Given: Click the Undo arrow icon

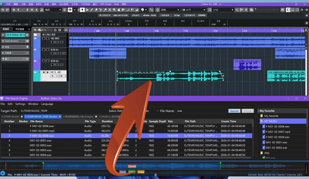Looking at the screenshot, I should coord(3,10).
